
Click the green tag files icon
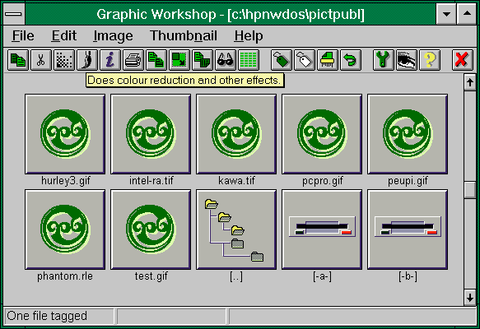click(x=282, y=60)
